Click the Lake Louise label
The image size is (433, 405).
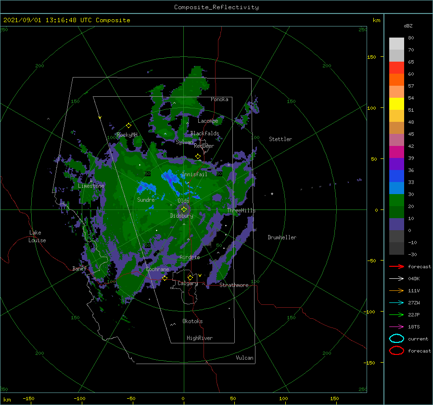37,236
